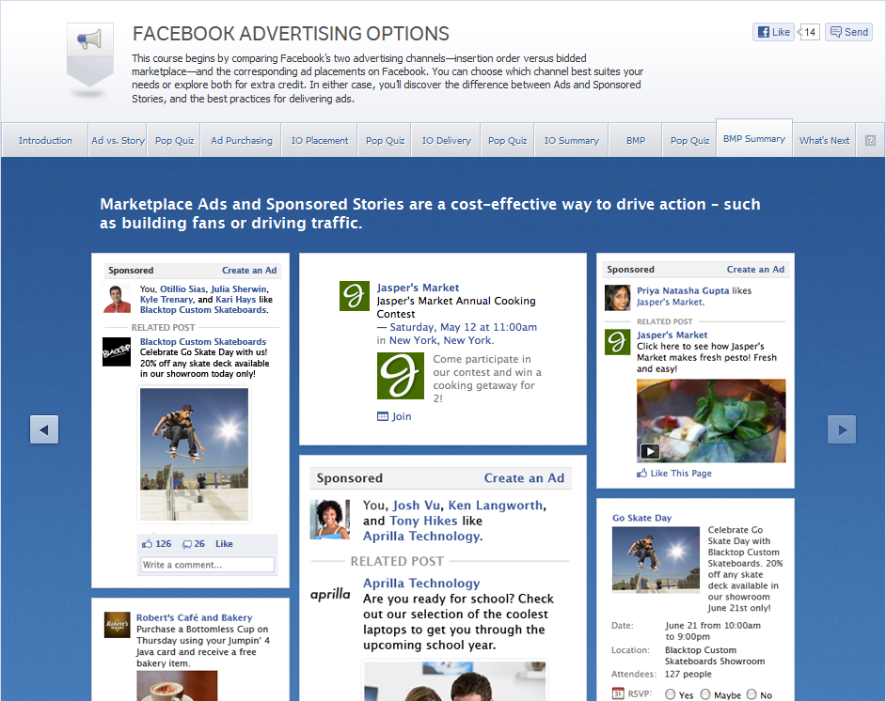This screenshot has height=701, width=886.
Task: Go to previous slide arrow
Action: coord(44,429)
